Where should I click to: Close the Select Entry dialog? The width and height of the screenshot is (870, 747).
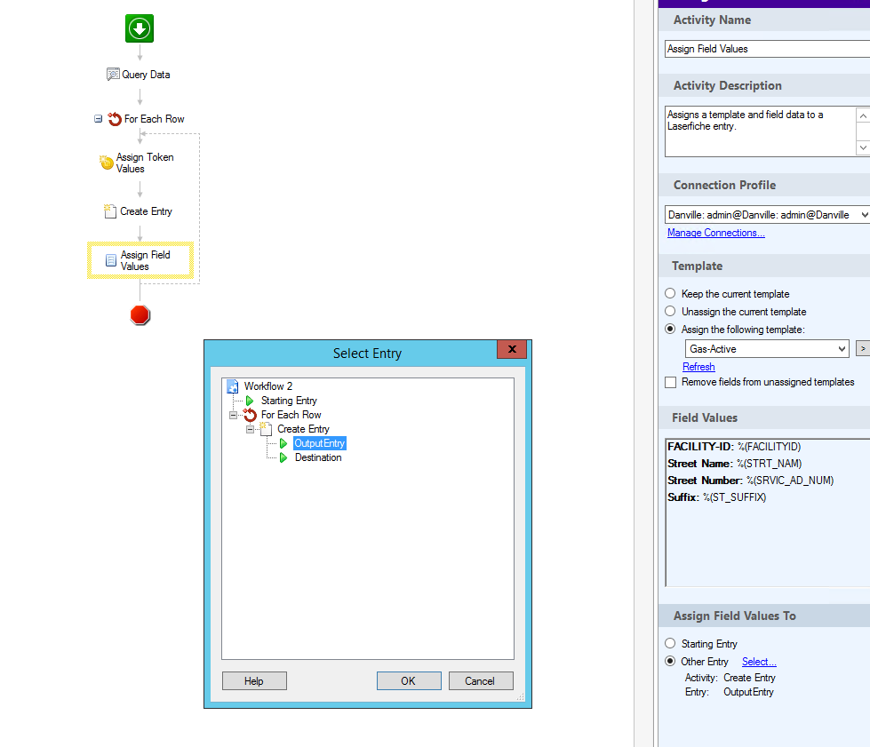512,349
